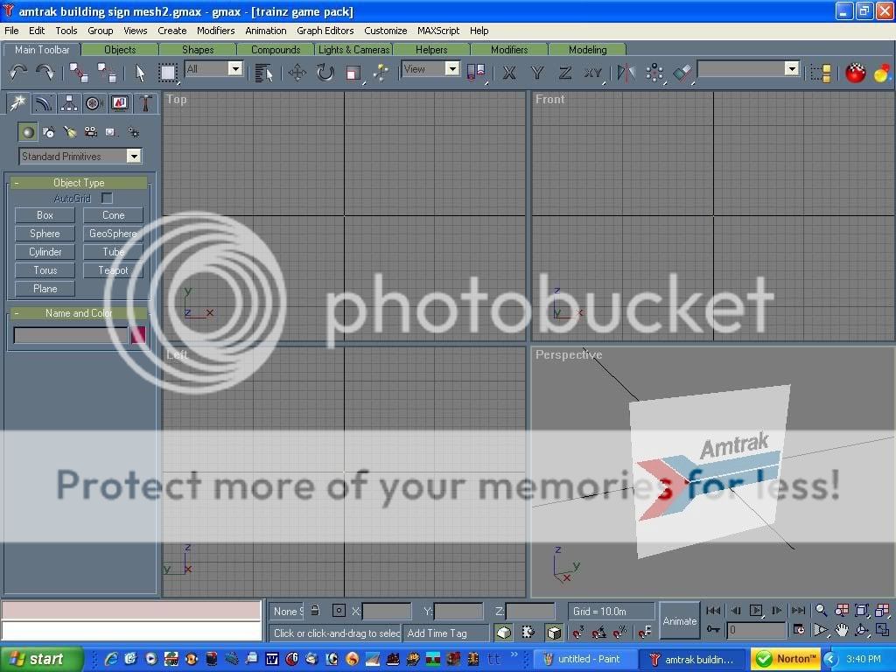Click the GeoSphere primitive button

click(x=113, y=234)
